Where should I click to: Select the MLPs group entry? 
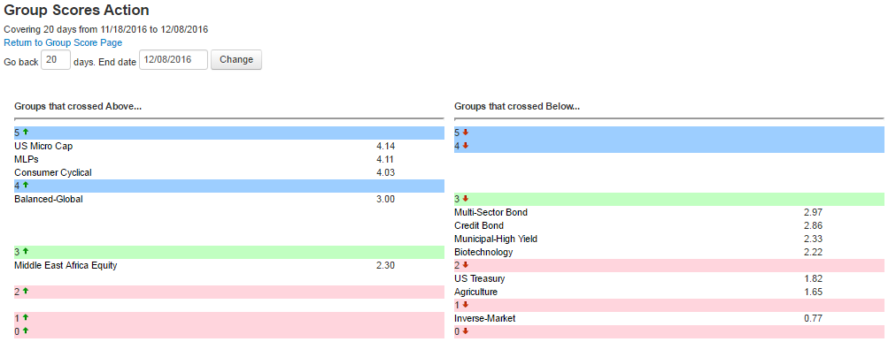point(27,159)
